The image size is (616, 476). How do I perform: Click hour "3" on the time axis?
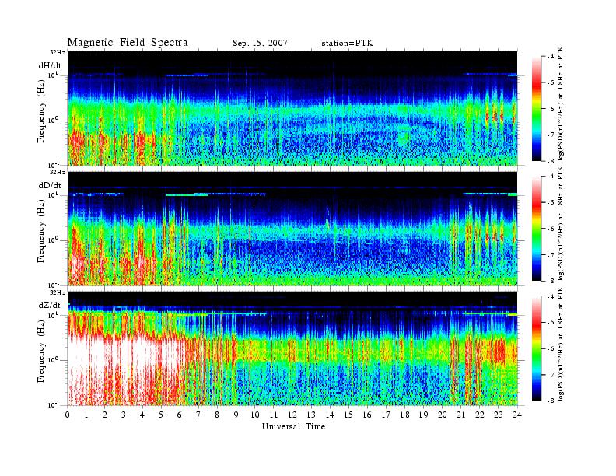click(x=124, y=415)
